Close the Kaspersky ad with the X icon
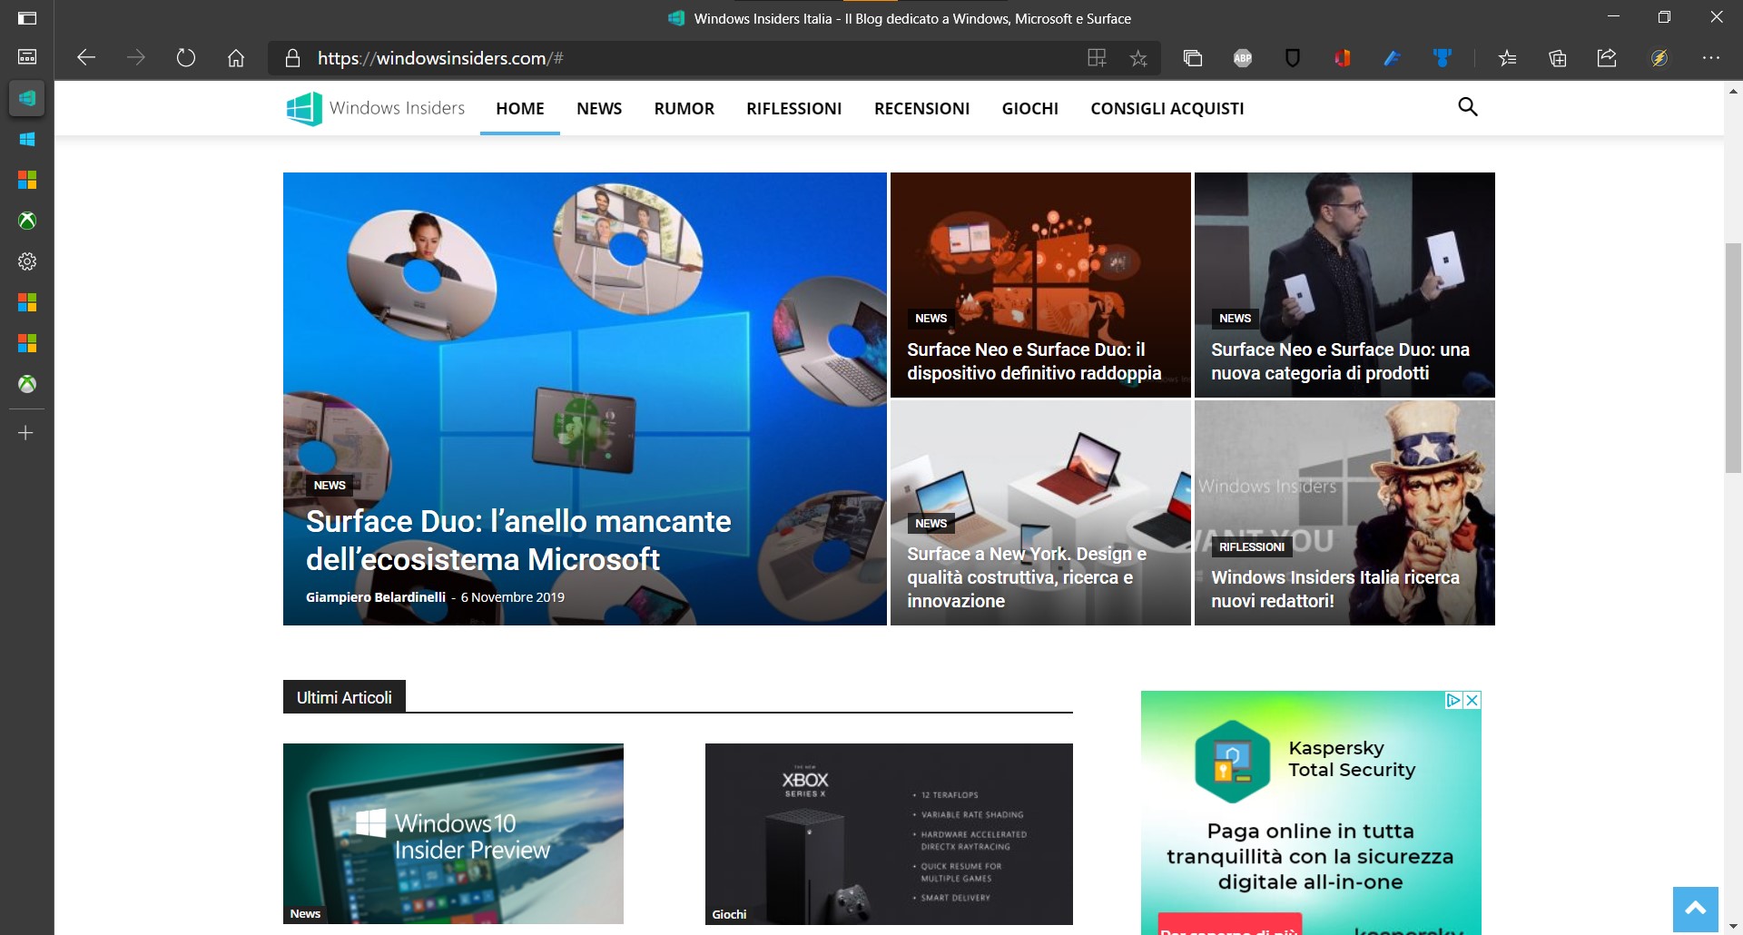Image resolution: width=1743 pixels, height=935 pixels. [x=1472, y=700]
